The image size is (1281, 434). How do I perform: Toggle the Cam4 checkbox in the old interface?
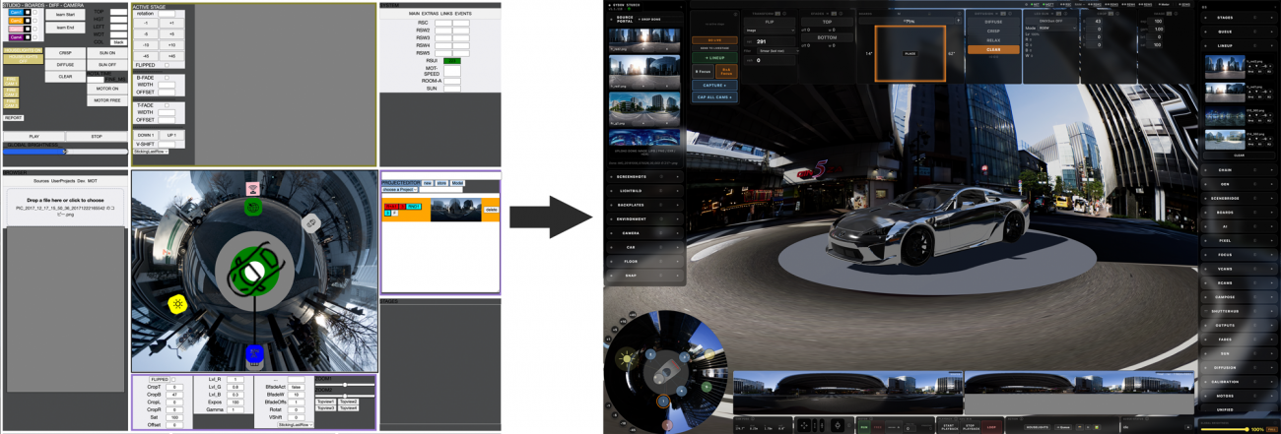pyautogui.click(x=34, y=37)
